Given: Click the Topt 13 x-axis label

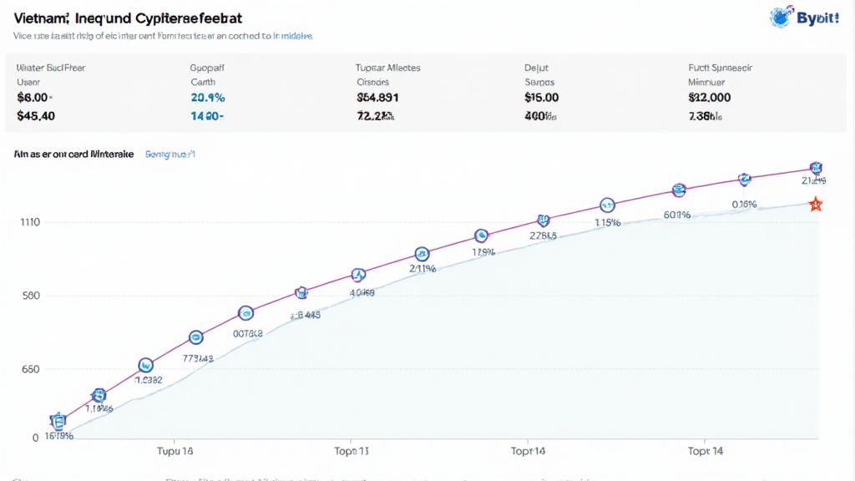Looking at the screenshot, I should point(352,452).
